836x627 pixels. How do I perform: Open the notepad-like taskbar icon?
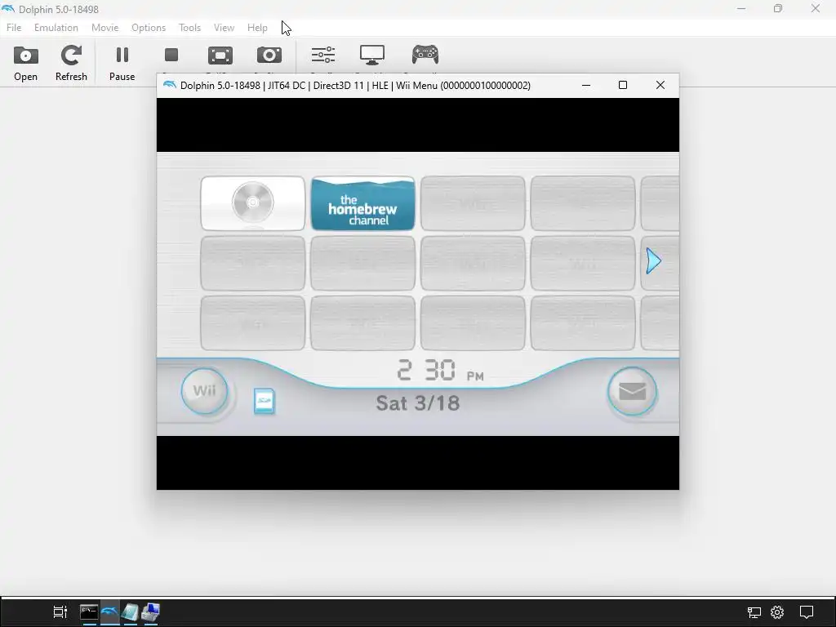pyautogui.click(x=130, y=612)
